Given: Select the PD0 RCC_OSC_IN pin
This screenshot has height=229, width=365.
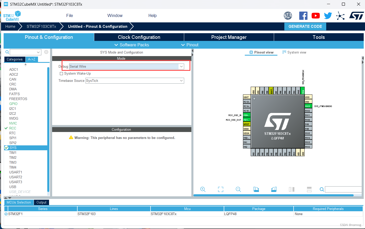Looking at the screenshot, I should [x=247, y=115].
